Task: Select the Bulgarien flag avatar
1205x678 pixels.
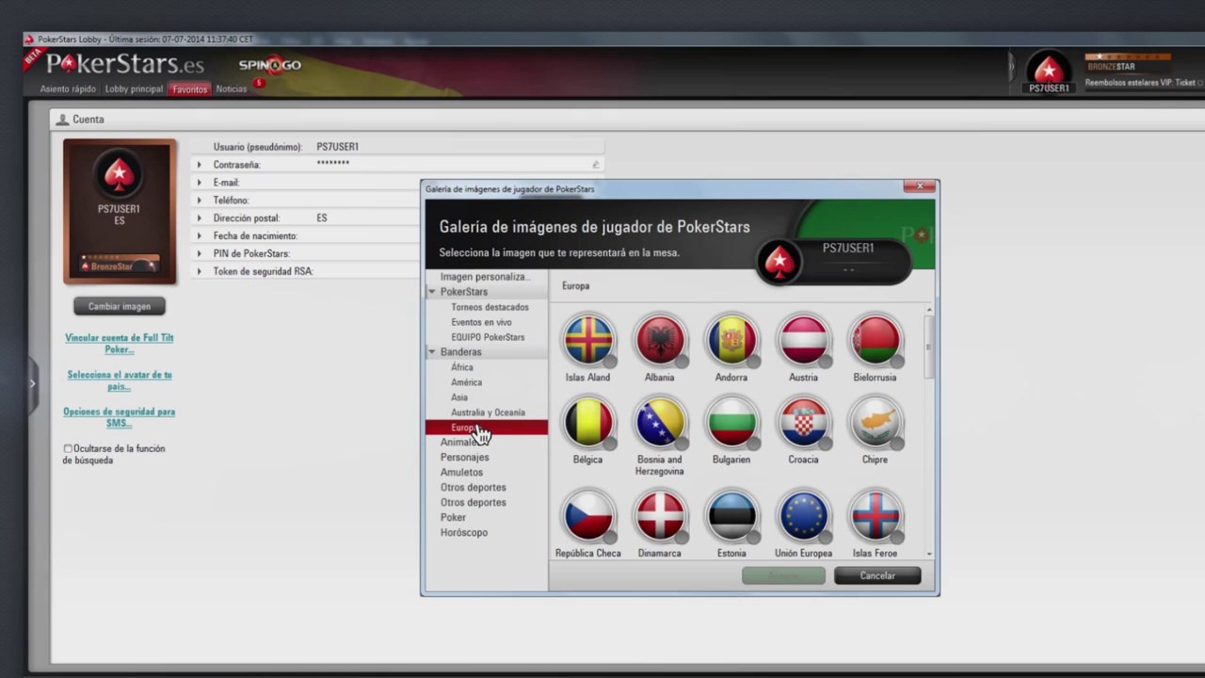Action: [731, 422]
